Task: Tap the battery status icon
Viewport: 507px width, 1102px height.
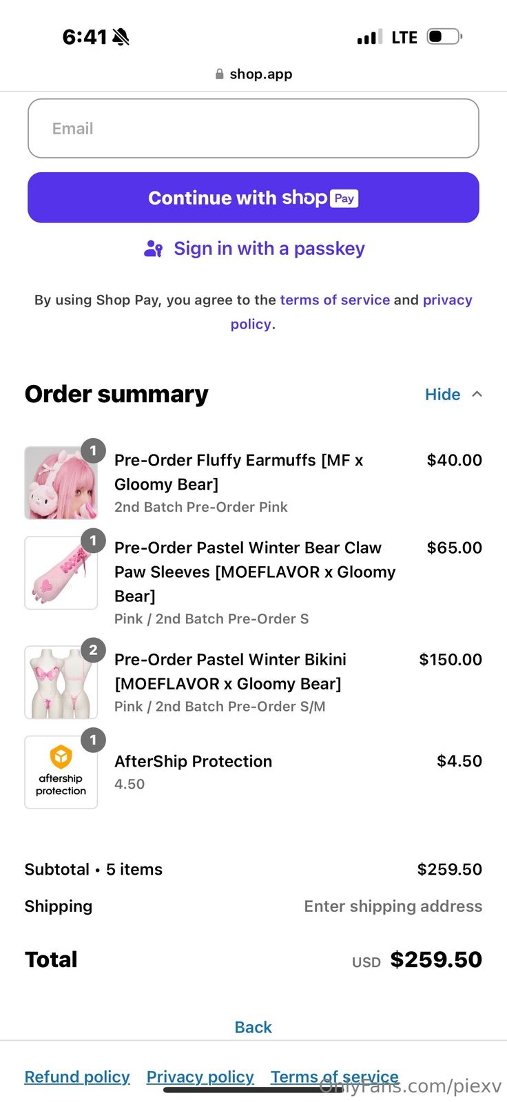Action: tap(444, 37)
